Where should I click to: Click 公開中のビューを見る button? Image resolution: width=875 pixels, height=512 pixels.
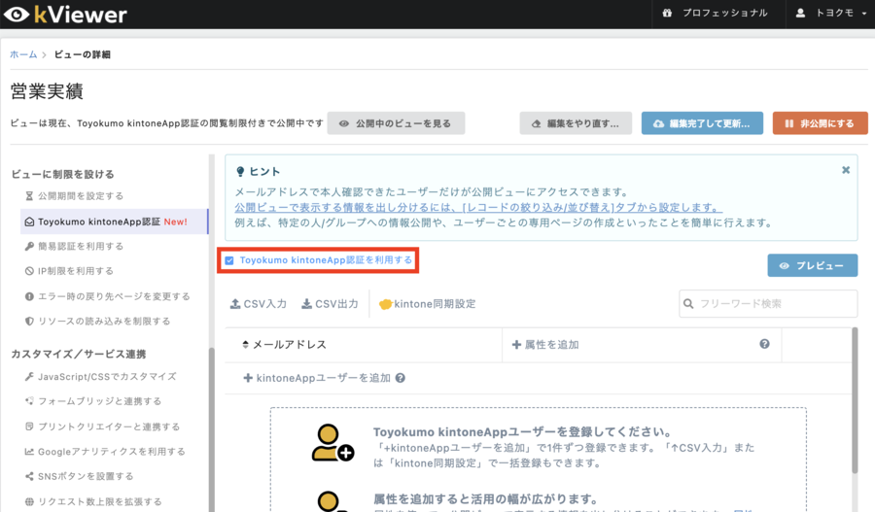396,123
